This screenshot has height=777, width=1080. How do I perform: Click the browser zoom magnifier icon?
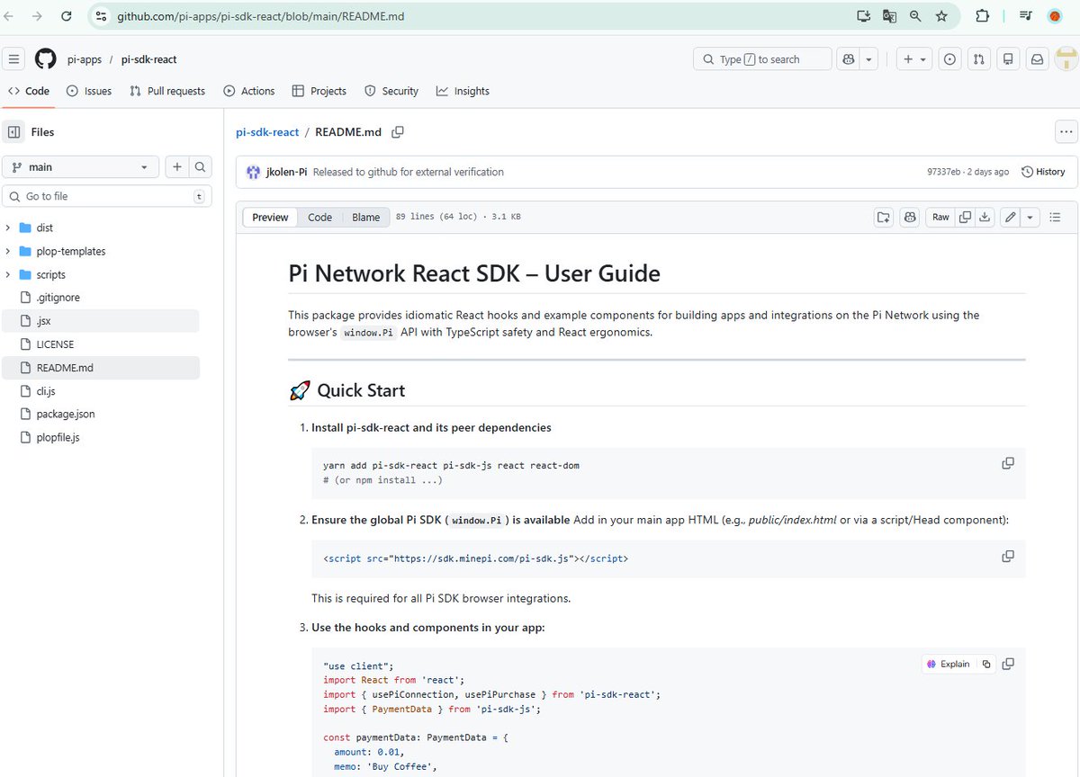[915, 16]
